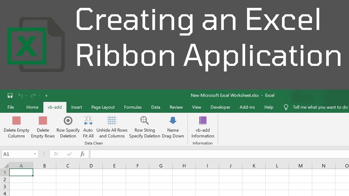Click the Undo arrow icon
Screen dimensions: 349x196
(x=20, y=96)
